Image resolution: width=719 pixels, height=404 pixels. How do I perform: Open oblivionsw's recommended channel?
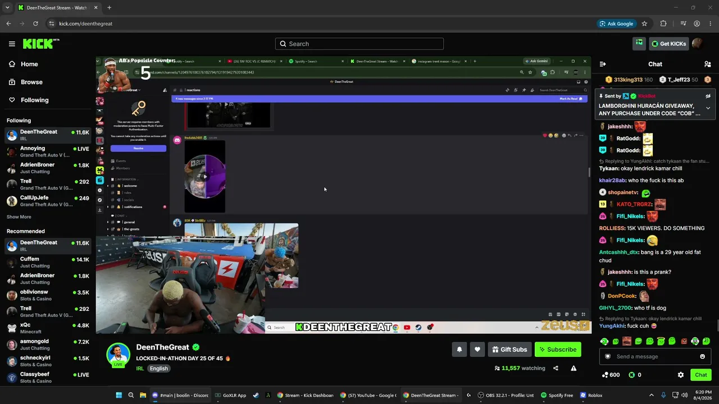(x=48, y=295)
